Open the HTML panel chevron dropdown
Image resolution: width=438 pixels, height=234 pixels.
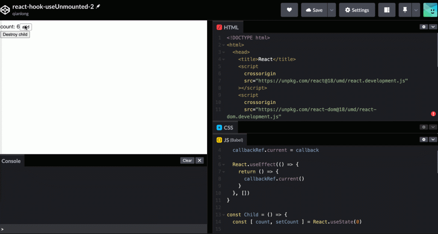[x=433, y=27]
